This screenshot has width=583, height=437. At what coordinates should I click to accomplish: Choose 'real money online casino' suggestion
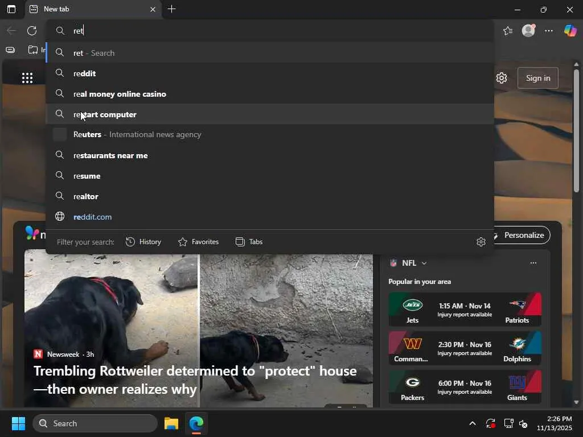(x=270, y=94)
